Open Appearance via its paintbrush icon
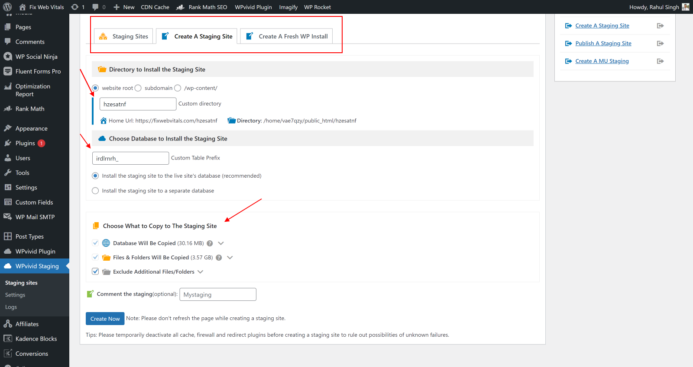This screenshot has width=693, height=367. click(8, 128)
